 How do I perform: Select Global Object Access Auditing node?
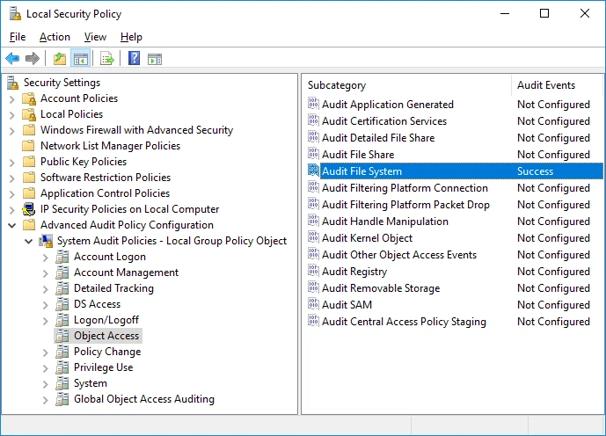(143, 399)
